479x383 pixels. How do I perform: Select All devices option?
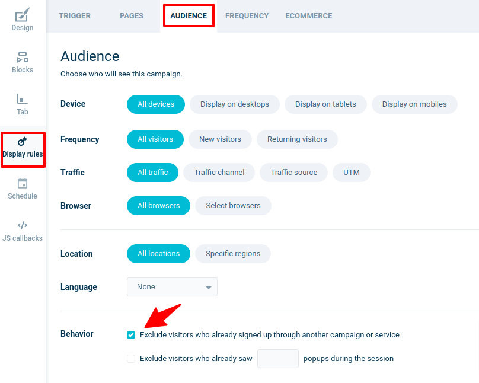click(x=156, y=104)
